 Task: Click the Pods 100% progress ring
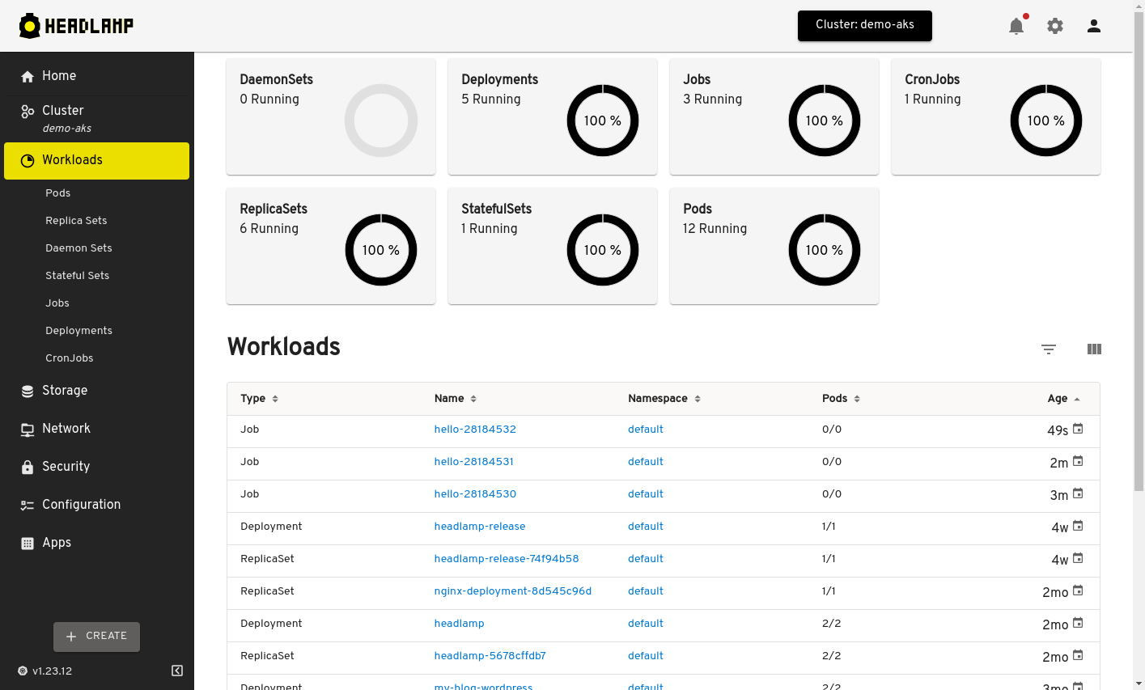824,250
